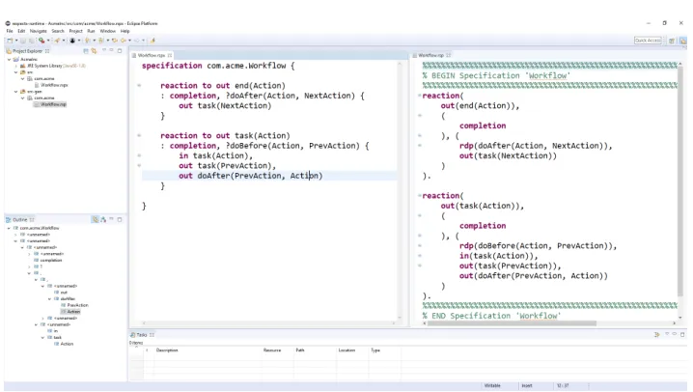This screenshot has height=392, width=693.
Task: Collapse doAfter node in Outline
Action: point(49,298)
